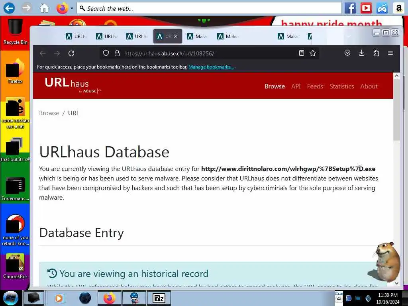This screenshot has height=306, width=408.
Task: Open the home icon in the top toolbar
Action: [x=44, y=8]
